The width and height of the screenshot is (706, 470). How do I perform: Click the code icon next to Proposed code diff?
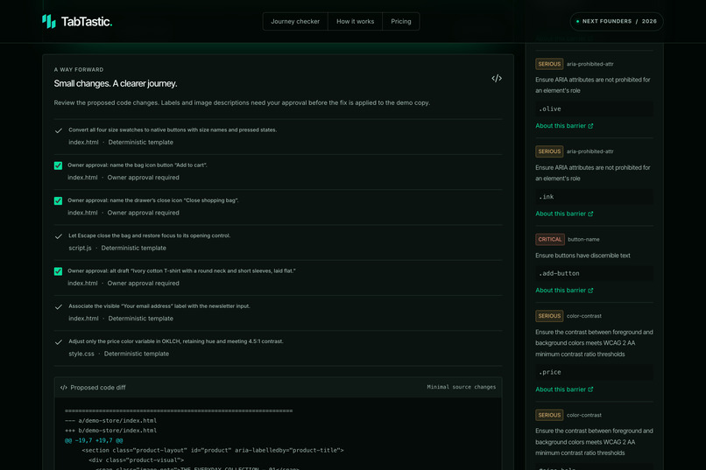[x=63, y=387]
